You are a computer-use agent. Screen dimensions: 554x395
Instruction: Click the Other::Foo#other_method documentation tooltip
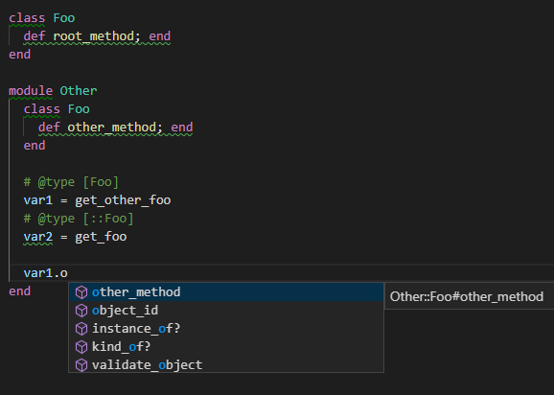467,296
